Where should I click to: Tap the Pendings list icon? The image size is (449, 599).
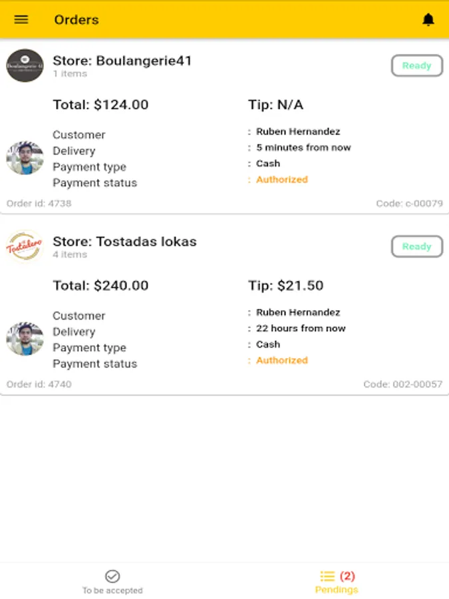[327, 576]
